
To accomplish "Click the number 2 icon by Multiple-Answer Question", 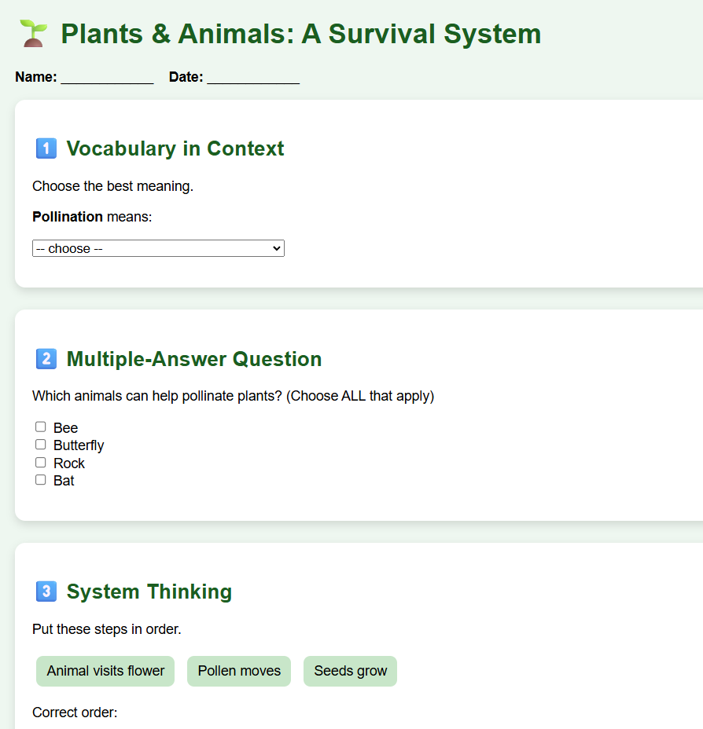I will pos(46,359).
